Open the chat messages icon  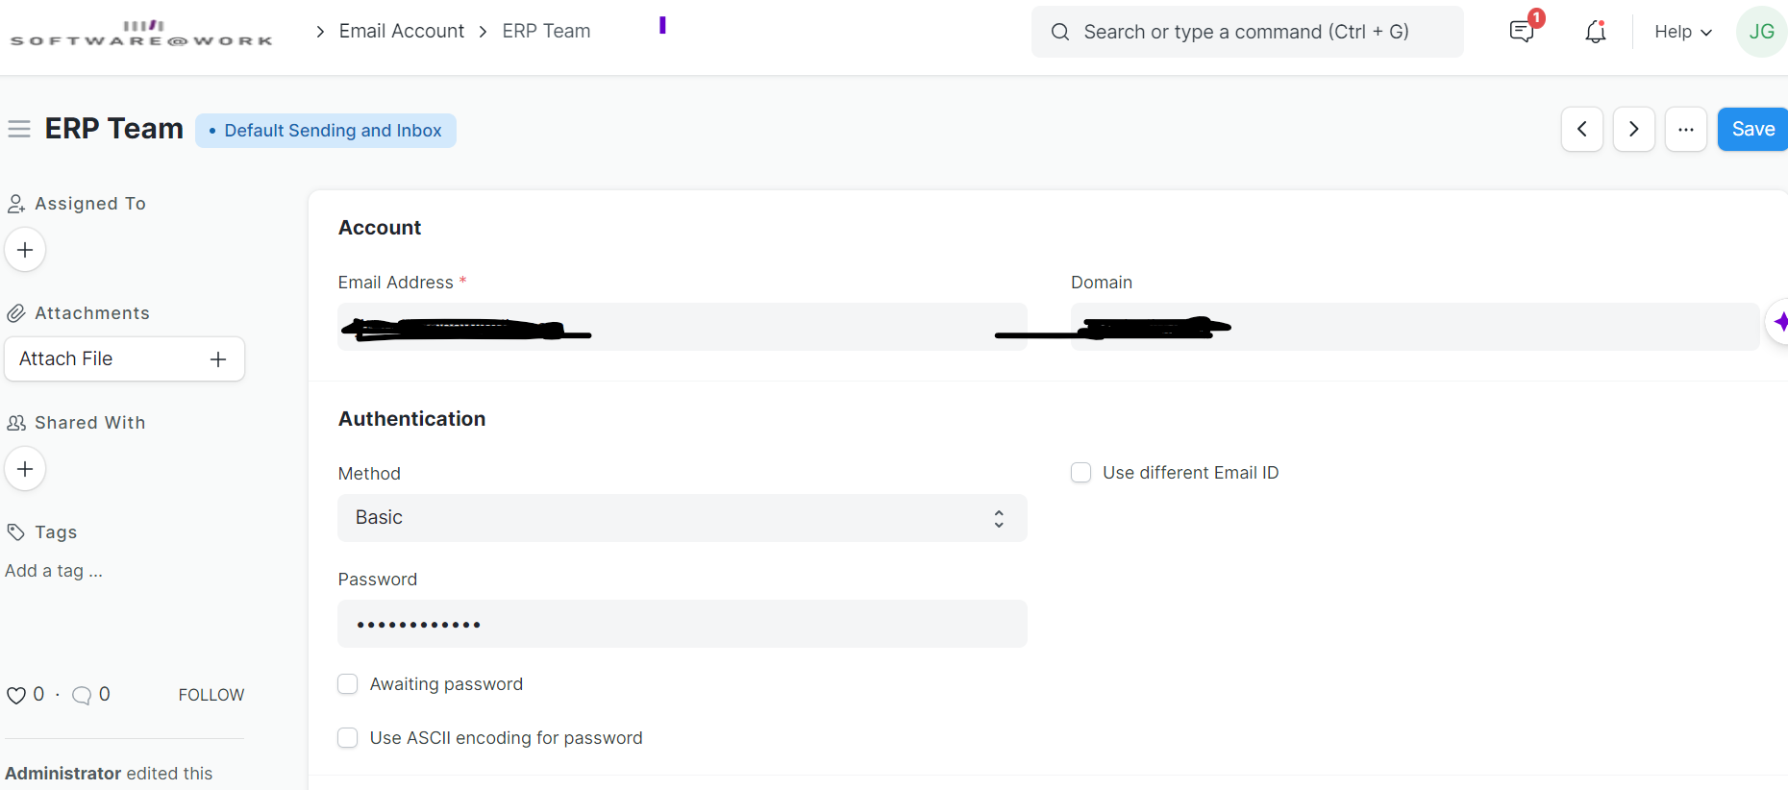(1522, 32)
